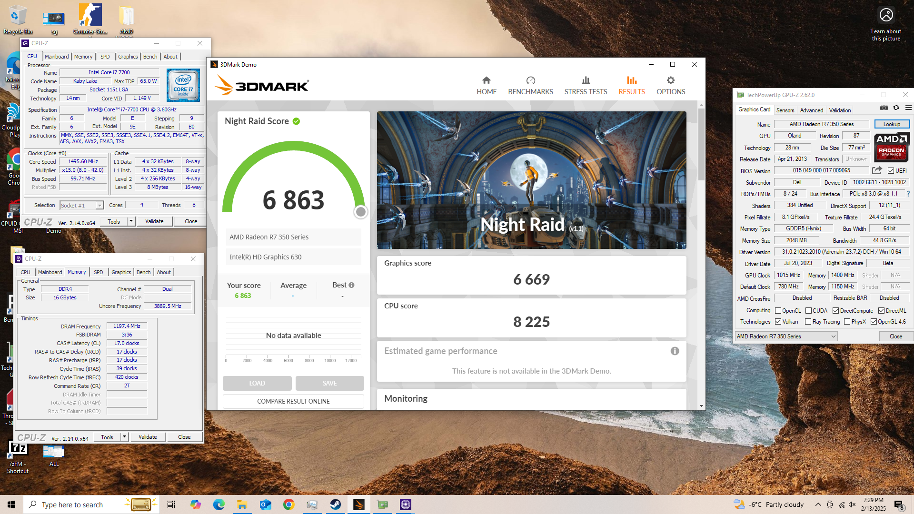Open the GPU selection dropdown in GPU-Z
The height and width of the screenshot is (514, 914).
tap(786, 336)
